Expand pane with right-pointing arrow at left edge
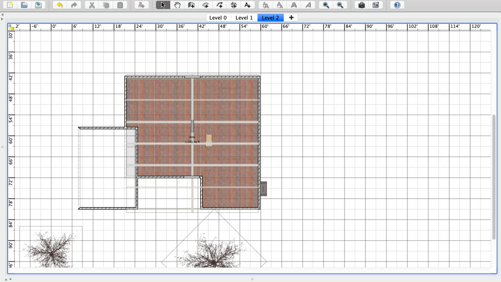This screenshot has width=501, height=282. tap(2, 19)
